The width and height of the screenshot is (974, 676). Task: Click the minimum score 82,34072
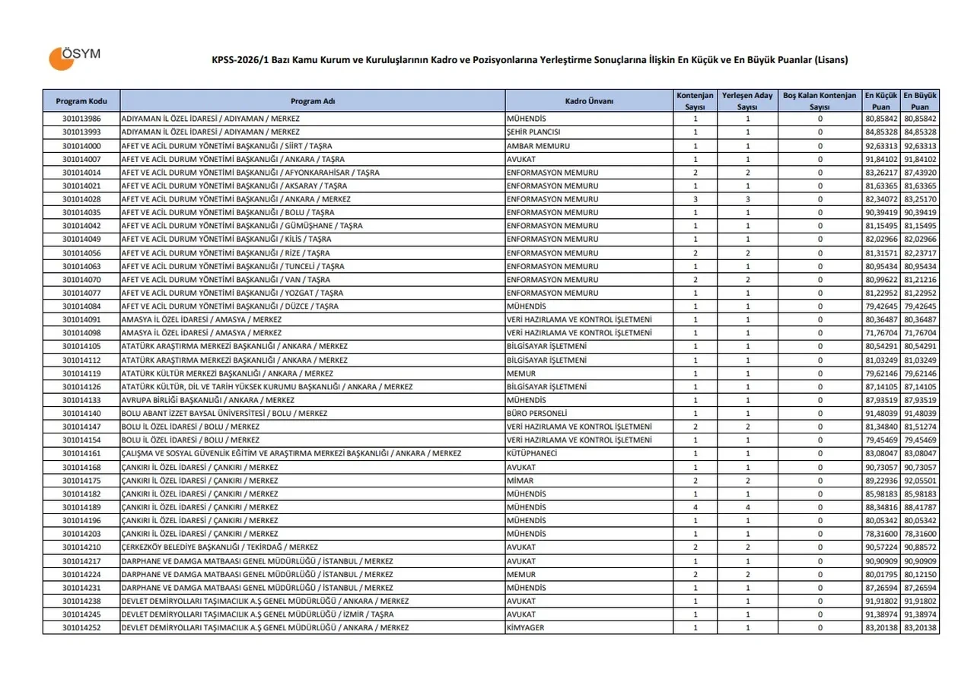(x=881, y=199)
